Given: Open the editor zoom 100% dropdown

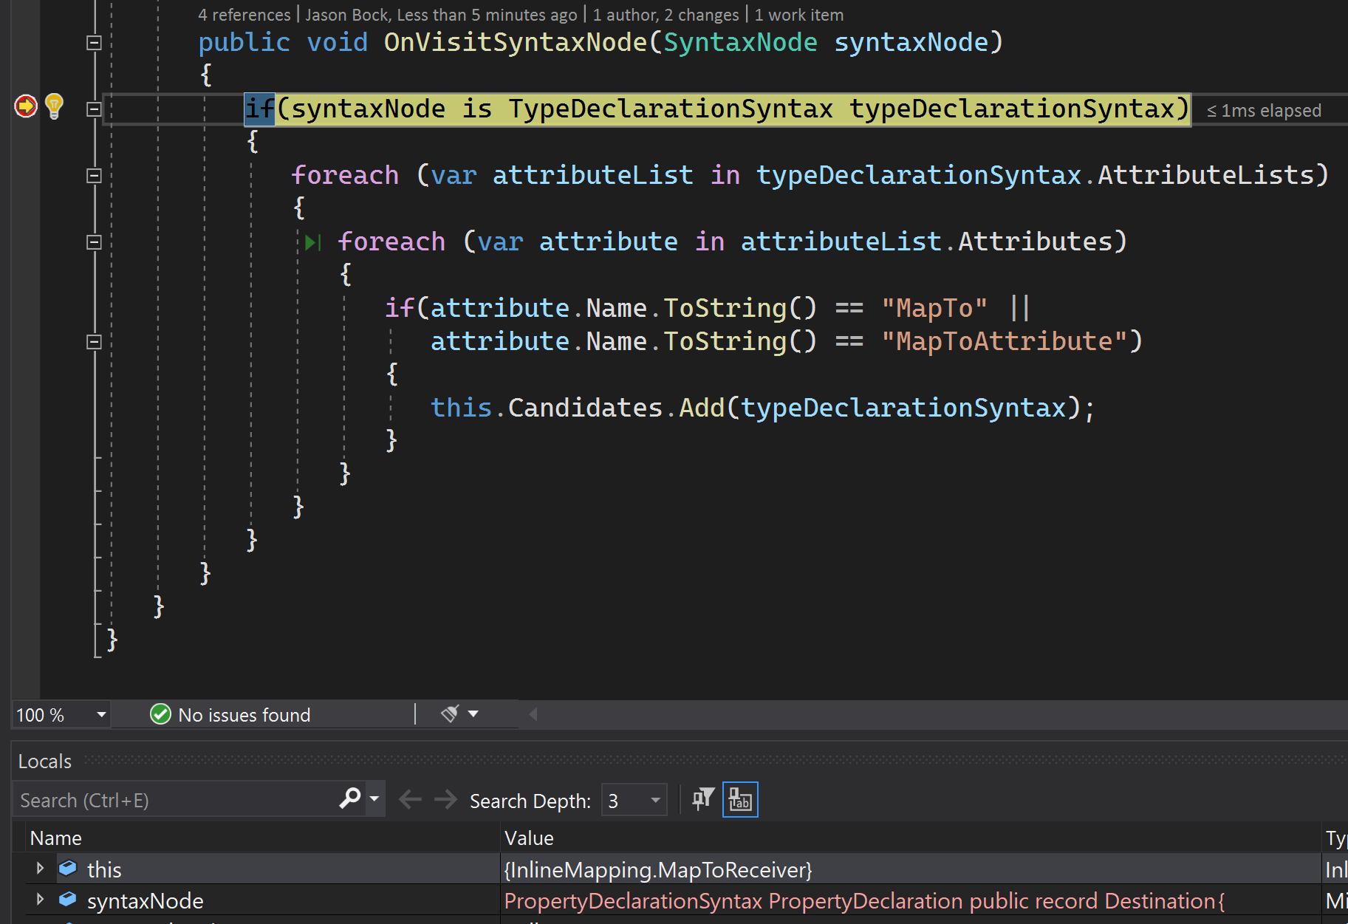Looking at the screenshot, I should coord(101,713).
